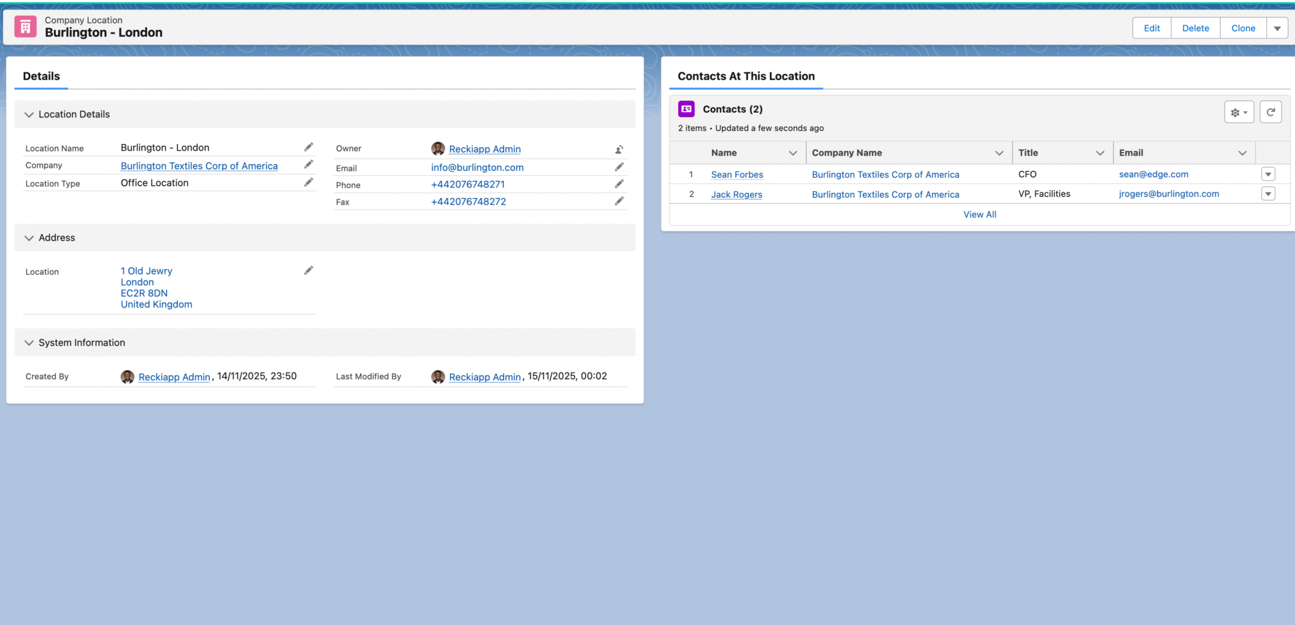The height and width of the screenshot is (625, 1295).
Task: Open Burlington Textiles Corp of America company link
Action: pos(199,166)
